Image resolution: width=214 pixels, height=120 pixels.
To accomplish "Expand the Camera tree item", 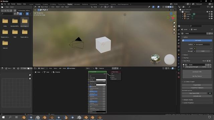I will point(183,14).
